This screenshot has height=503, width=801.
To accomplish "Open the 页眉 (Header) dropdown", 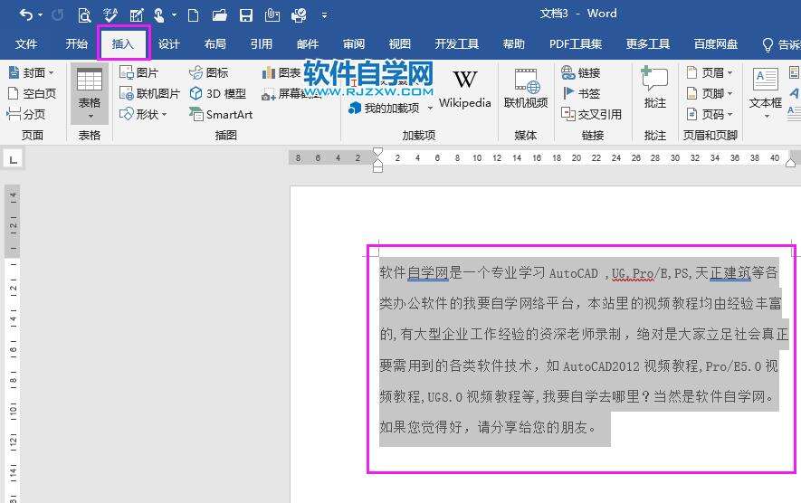I will click(710, 72).
